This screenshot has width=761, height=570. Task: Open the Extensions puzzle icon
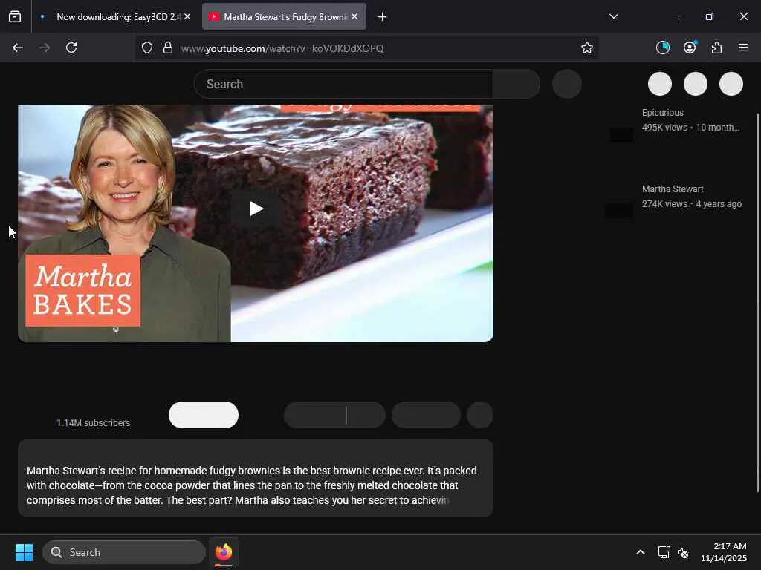pos(716,47)
